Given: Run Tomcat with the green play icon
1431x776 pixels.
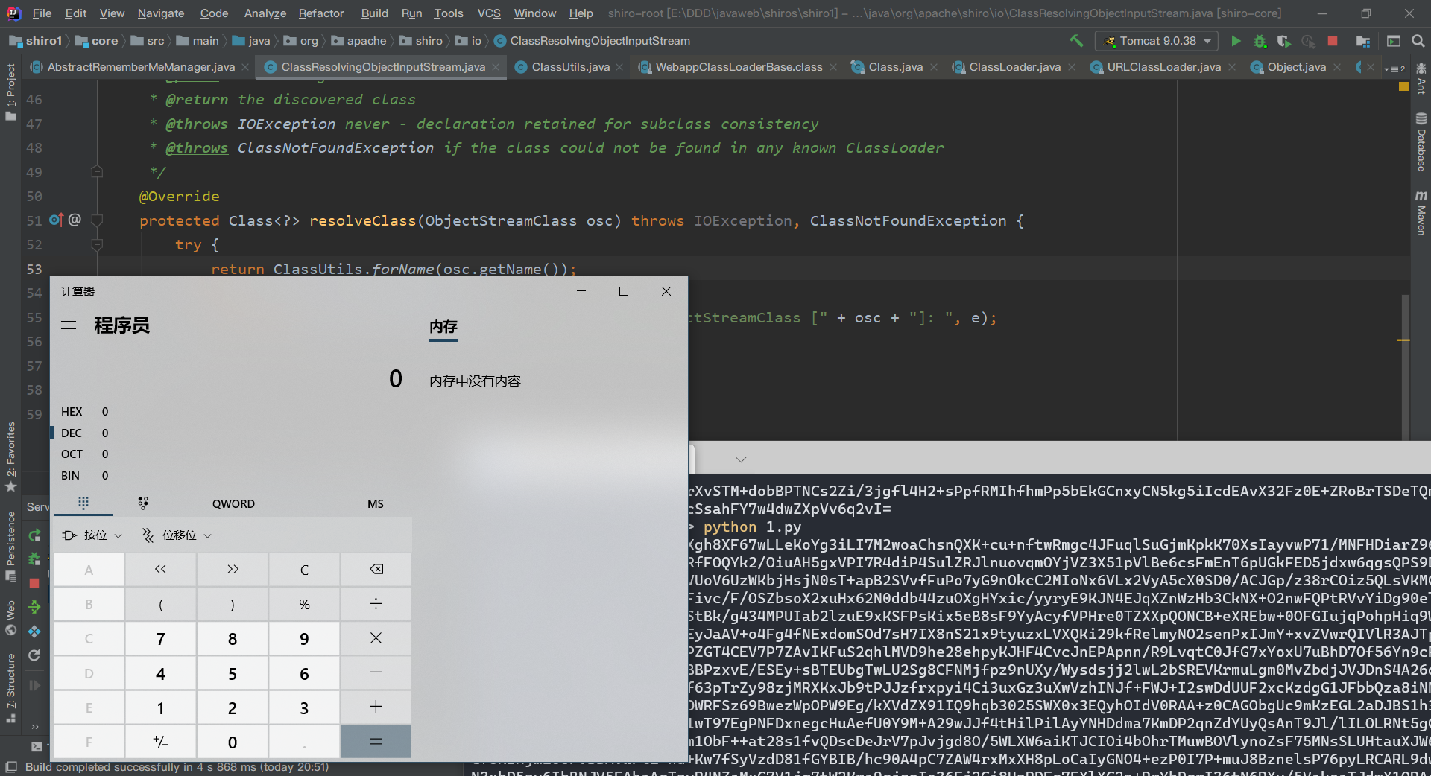Looking at the screenshot, I should point(1236,41).
